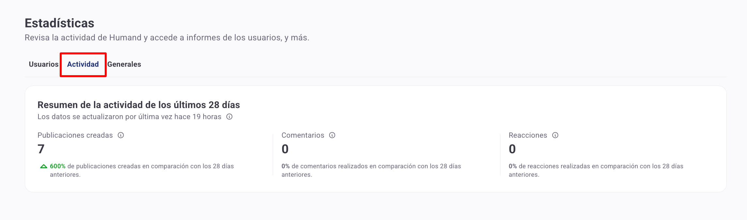The width and height of the screenshot is (747, 220).
Task: Click the Publicaciones creadas label
Action: (x=75, y=135)
